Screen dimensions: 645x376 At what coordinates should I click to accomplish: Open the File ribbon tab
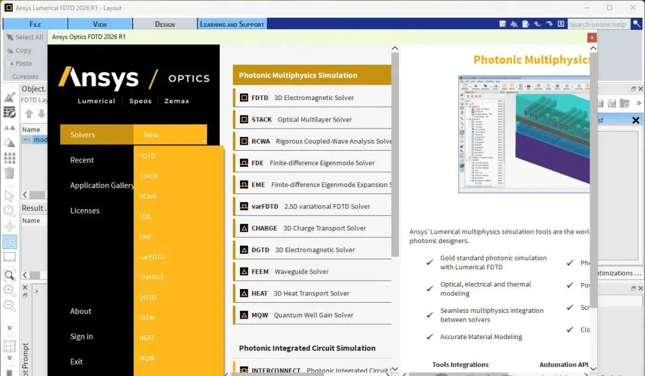[35, 24]
